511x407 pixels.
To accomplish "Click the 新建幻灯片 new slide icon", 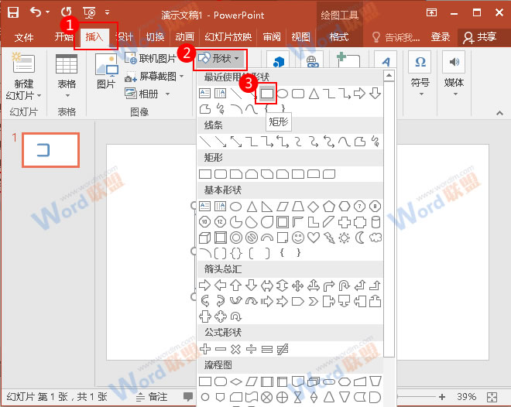I will point(23,62).
